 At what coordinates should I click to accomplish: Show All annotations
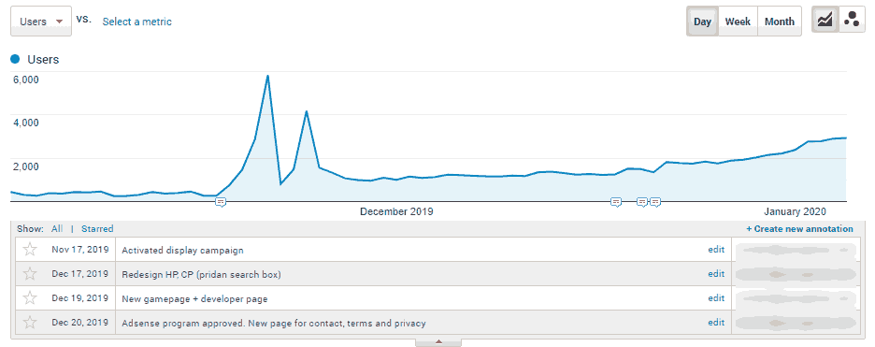coord(57,229)
